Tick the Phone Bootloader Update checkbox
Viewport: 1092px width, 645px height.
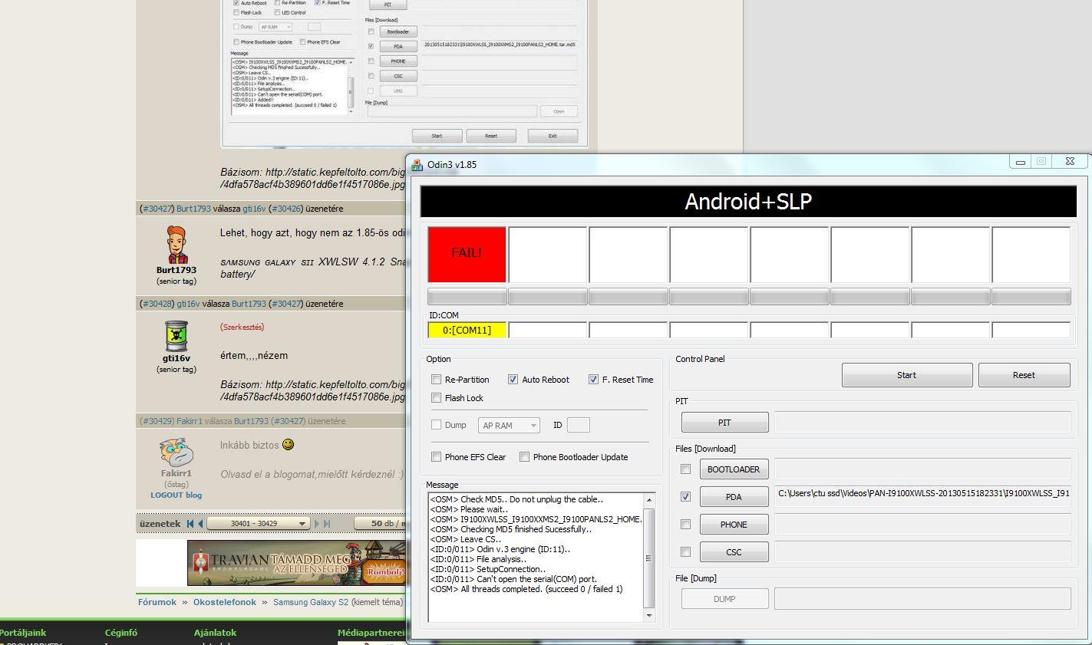(524, 457)
